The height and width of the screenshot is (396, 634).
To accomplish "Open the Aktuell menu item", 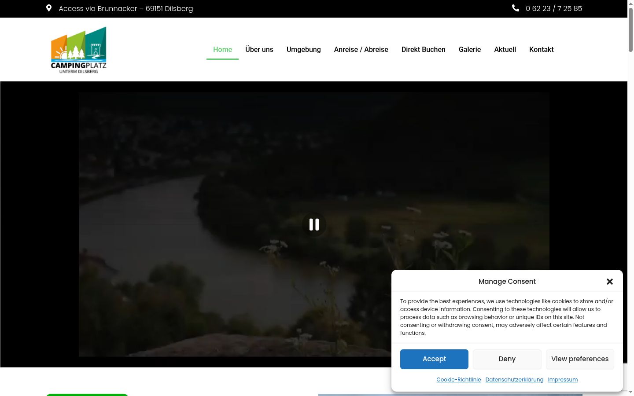I will (x=505, y=49).
